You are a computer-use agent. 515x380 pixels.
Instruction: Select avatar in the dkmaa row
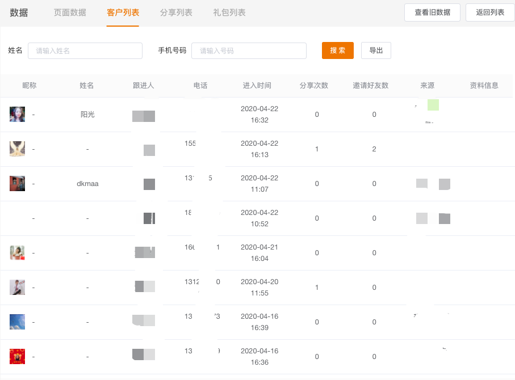click(17, 184)
